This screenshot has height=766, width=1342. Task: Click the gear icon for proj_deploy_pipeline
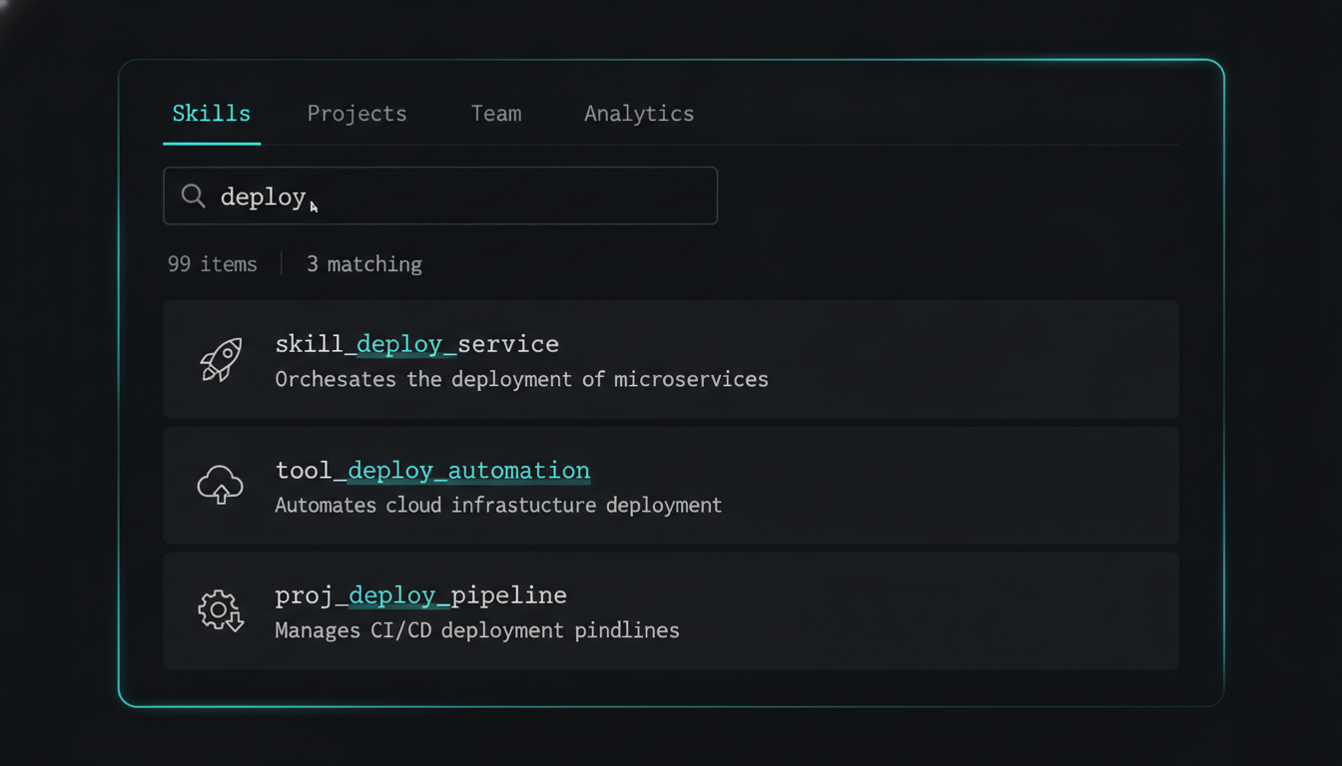221,610
